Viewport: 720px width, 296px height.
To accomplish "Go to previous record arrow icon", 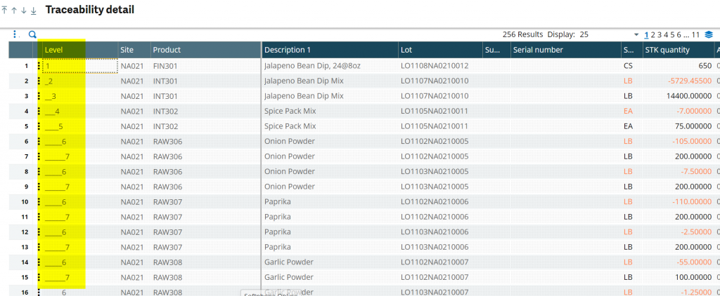I will tap(14, 11).
